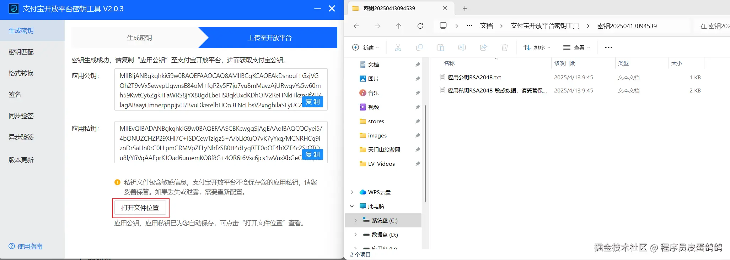Click the Share toolbar icon
Image resolution: width=730 pixels, height=260 pixels.
[483, 47]
